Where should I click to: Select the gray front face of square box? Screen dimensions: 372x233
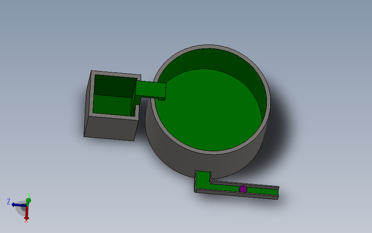(110, 128)
